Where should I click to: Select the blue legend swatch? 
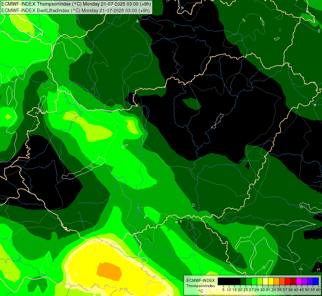[316, 281]
